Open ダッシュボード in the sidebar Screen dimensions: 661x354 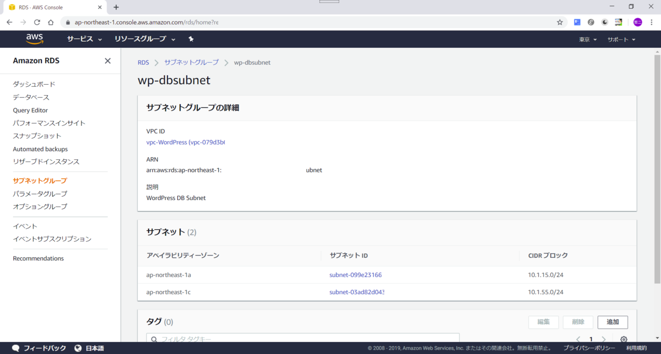pos(34,84)
